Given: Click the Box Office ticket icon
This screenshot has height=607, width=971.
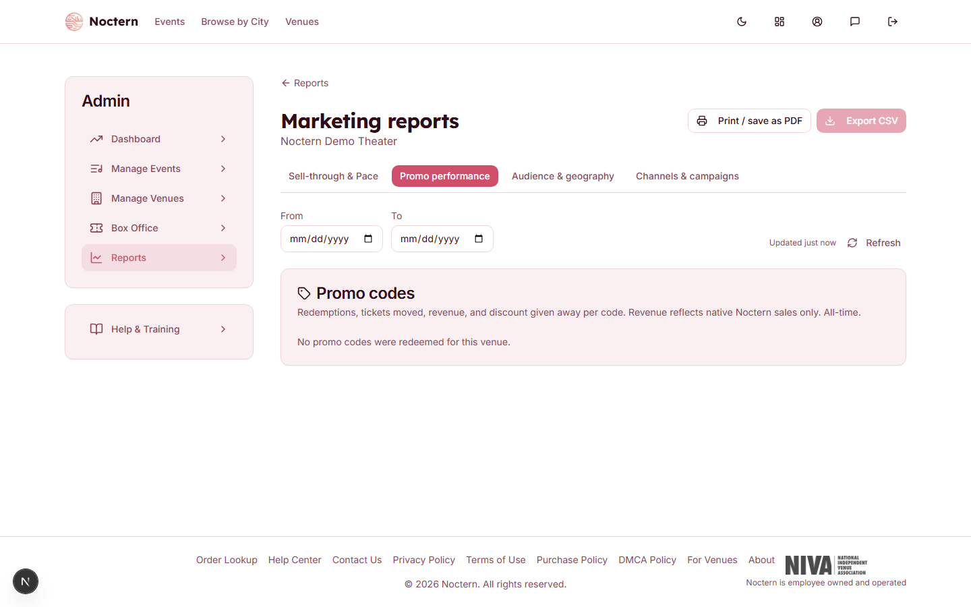Looking at the screenshot, I should [96, 228].
